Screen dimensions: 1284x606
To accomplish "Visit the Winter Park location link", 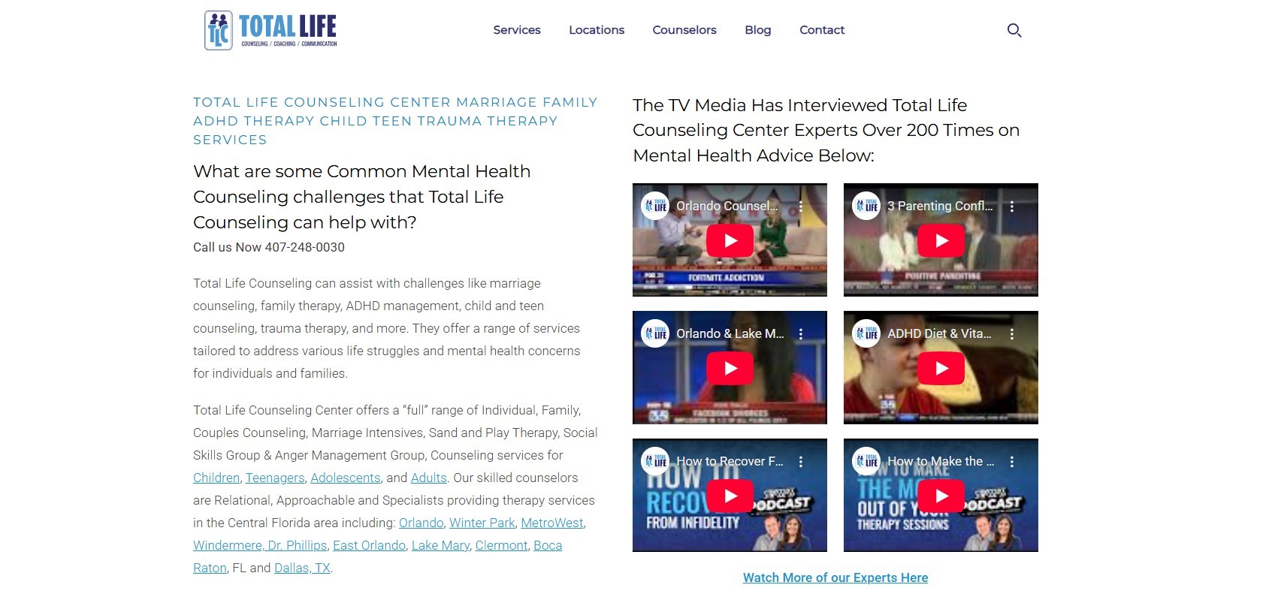I will 482,523.
